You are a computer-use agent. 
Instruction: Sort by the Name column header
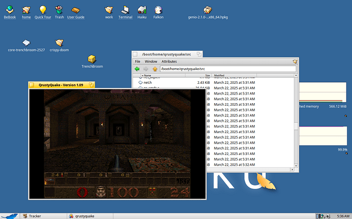(x=163, y=75)
